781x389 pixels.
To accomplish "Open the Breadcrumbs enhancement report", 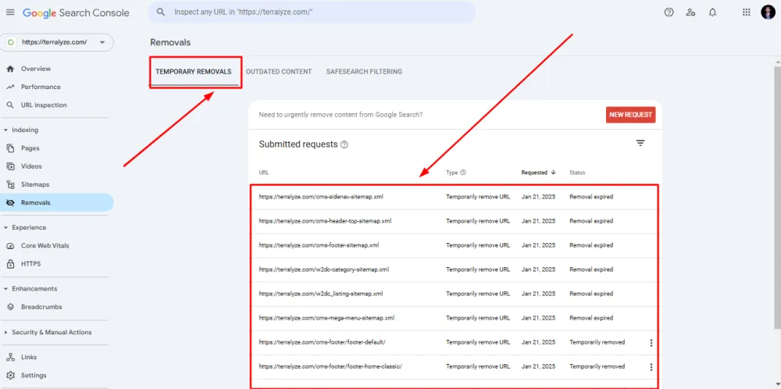I will coord(41,307).
